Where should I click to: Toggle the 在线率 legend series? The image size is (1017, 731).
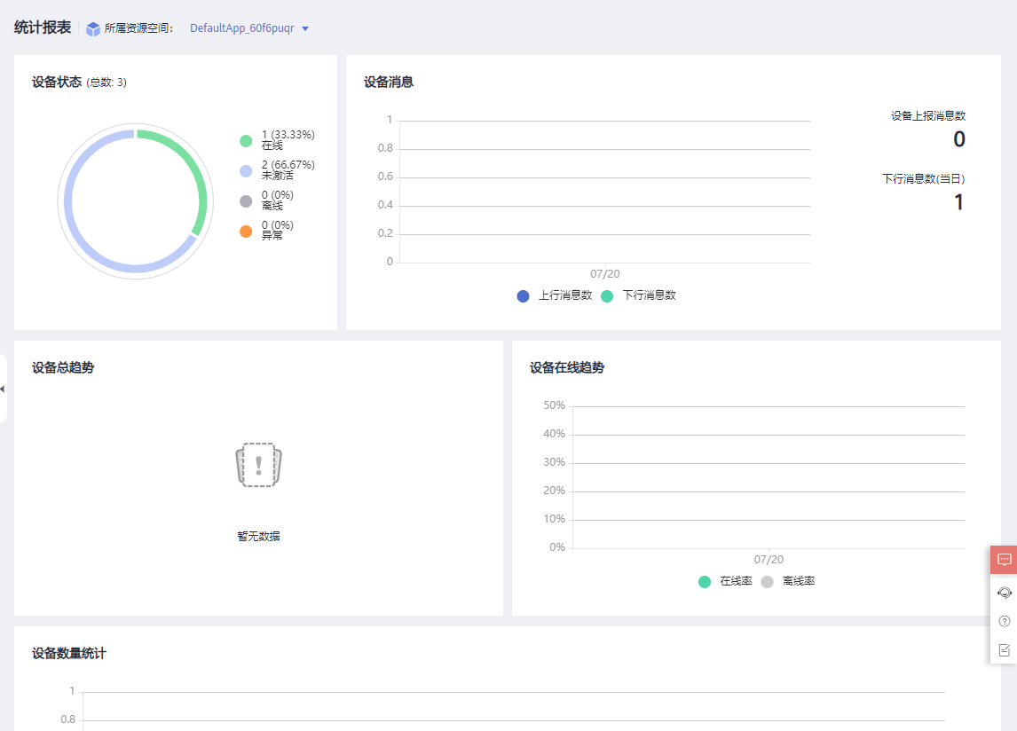click(727, 581)
